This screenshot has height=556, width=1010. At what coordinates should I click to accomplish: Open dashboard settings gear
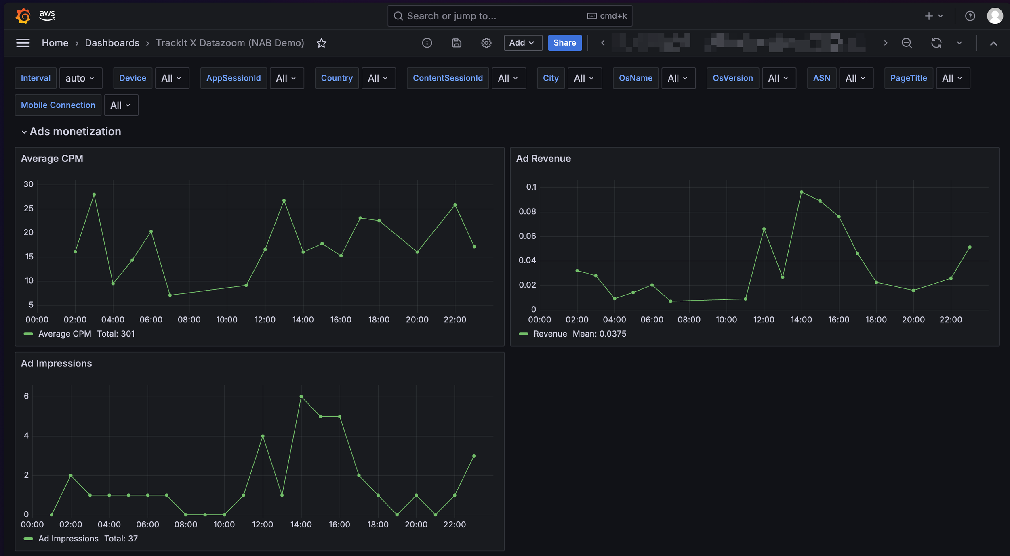tap(486, 43)
